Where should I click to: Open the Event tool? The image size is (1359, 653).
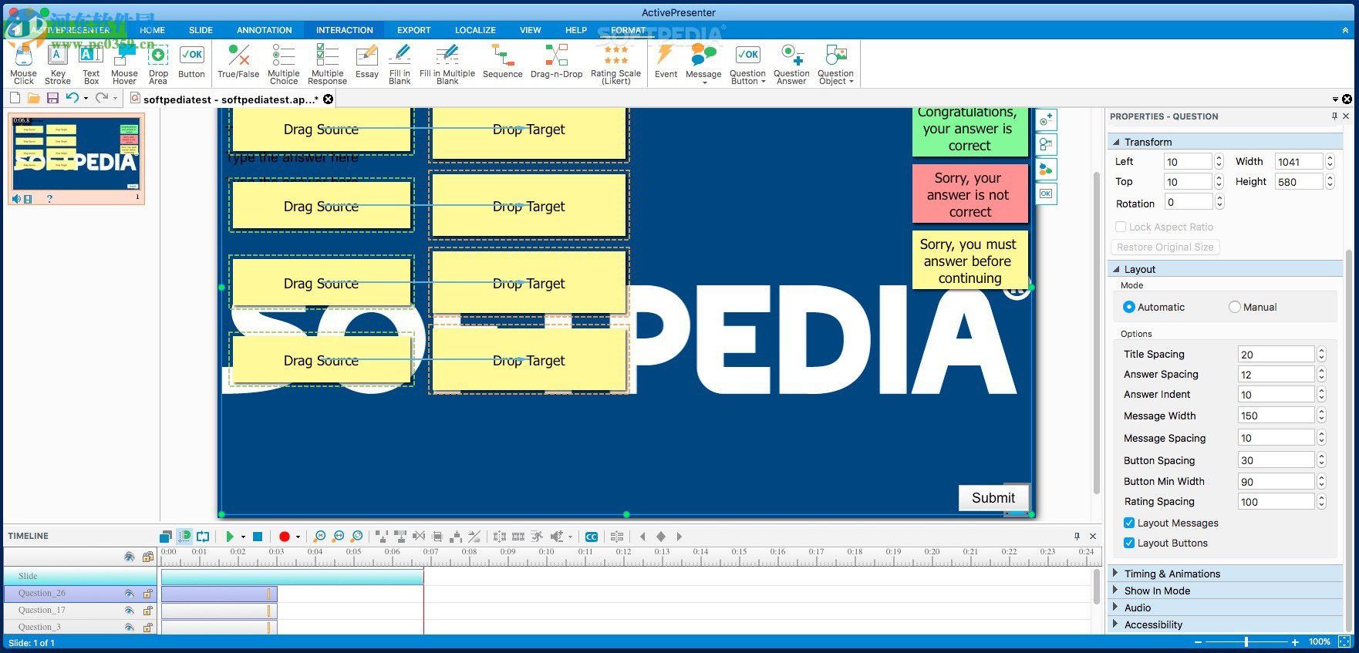coord(666,62)
